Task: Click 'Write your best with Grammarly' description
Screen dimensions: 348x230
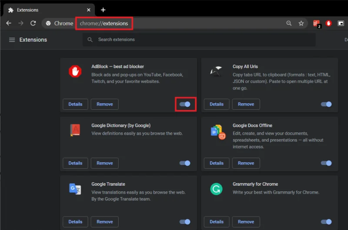Action: [x=276, y=192]
